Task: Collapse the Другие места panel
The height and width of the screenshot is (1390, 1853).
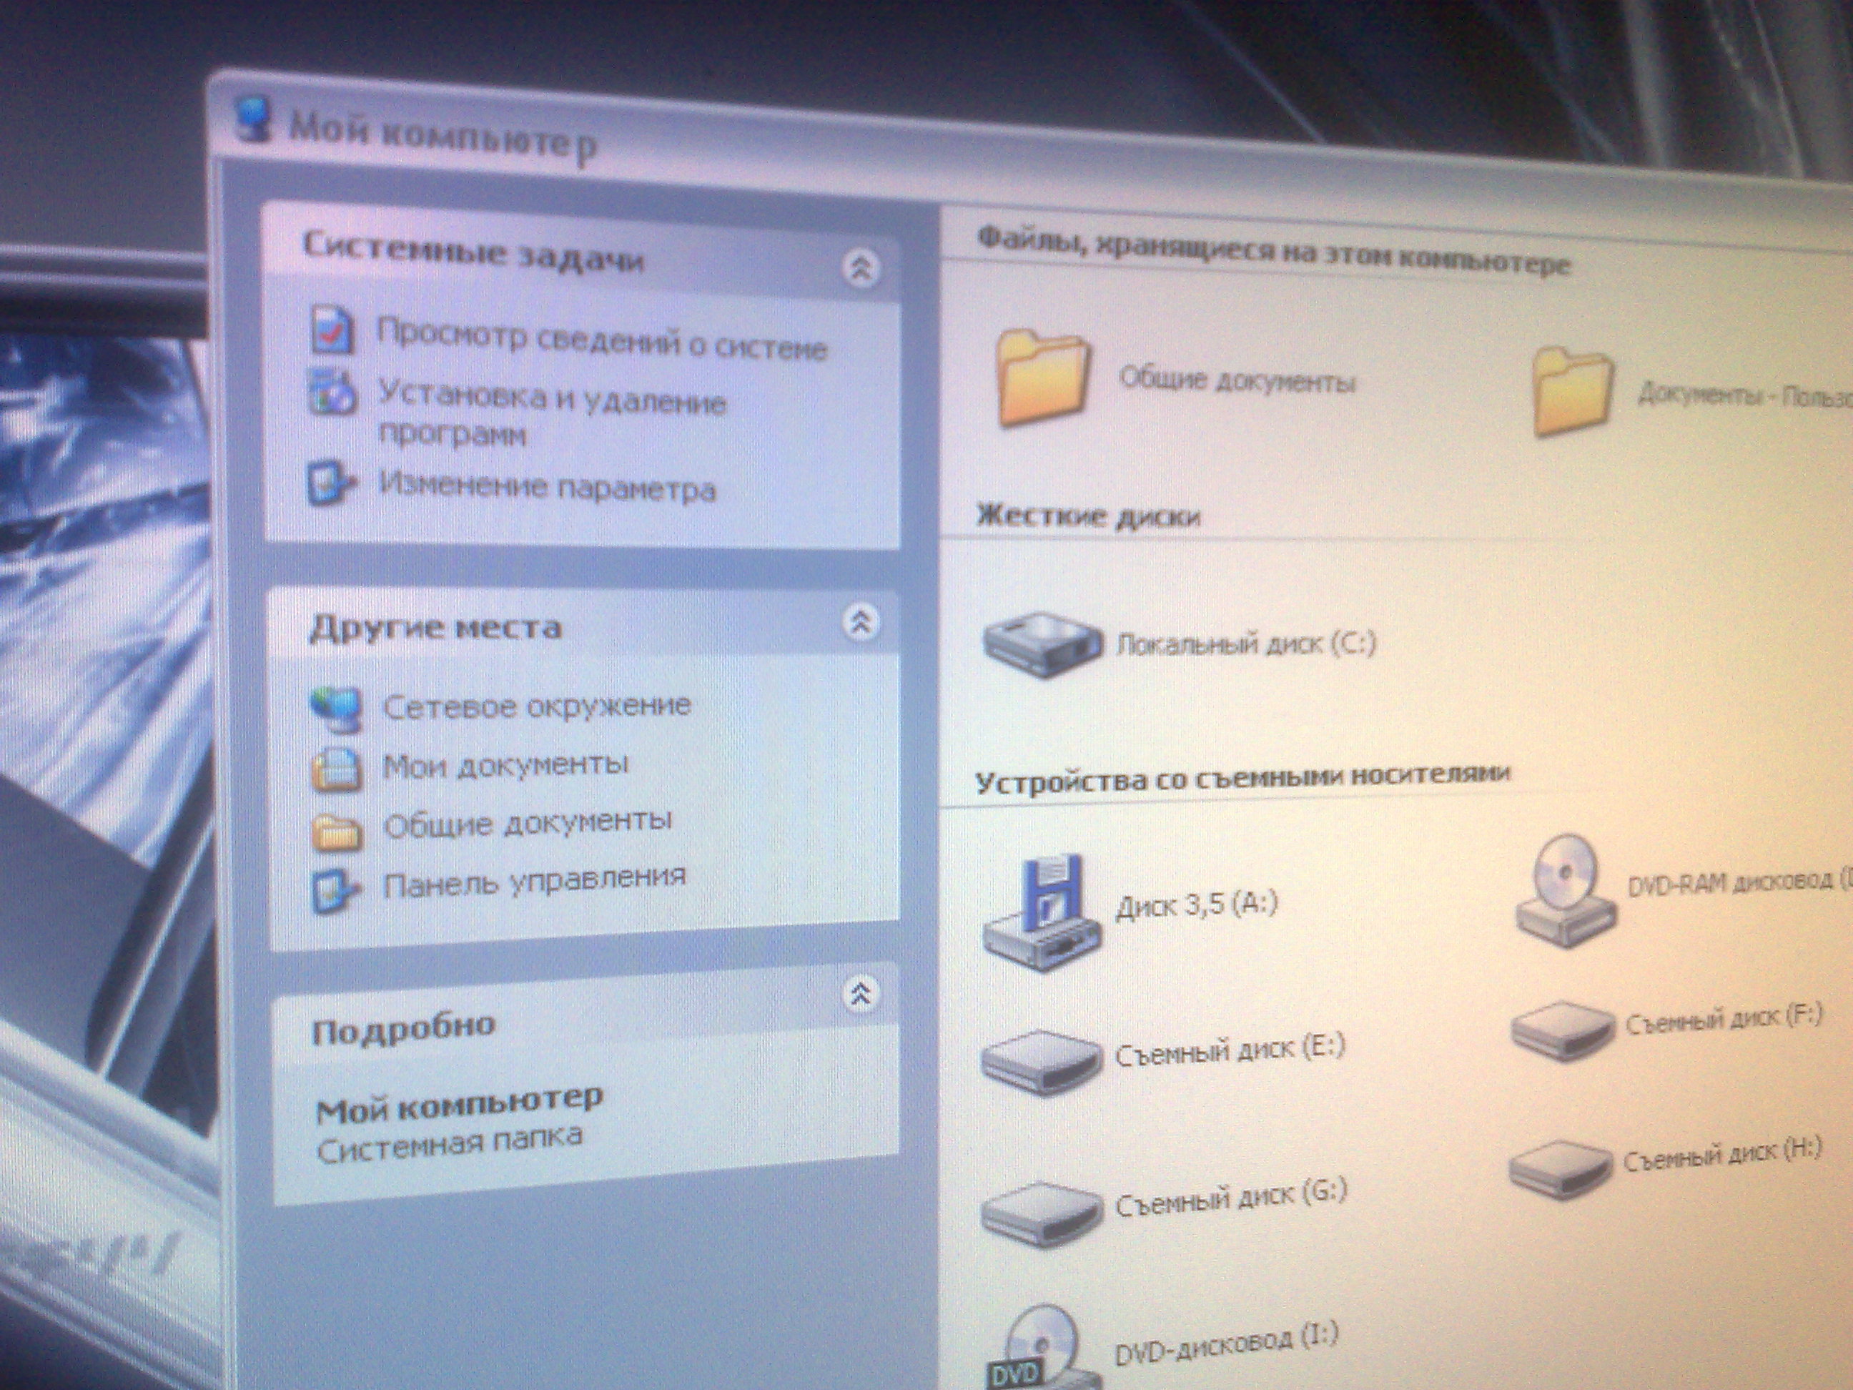Action: coord(860,623)
